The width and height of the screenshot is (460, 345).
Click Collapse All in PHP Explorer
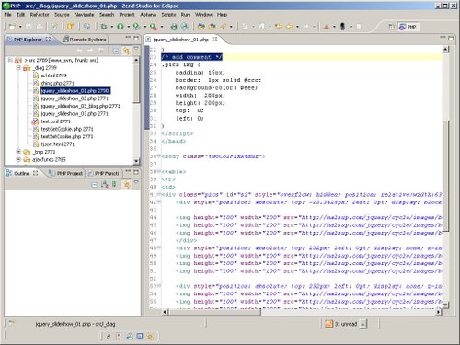tap(116, 51)
